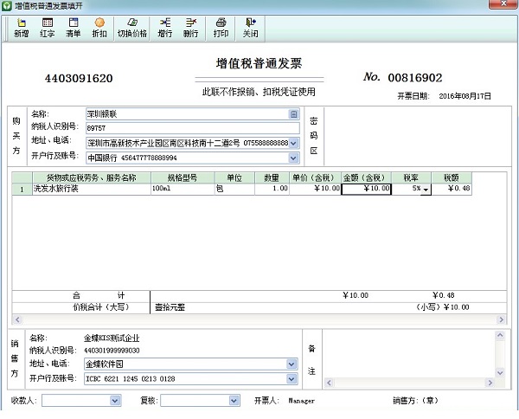
Task: Click the 金额(含税) cell in row 1
Action: coord(366,188)
